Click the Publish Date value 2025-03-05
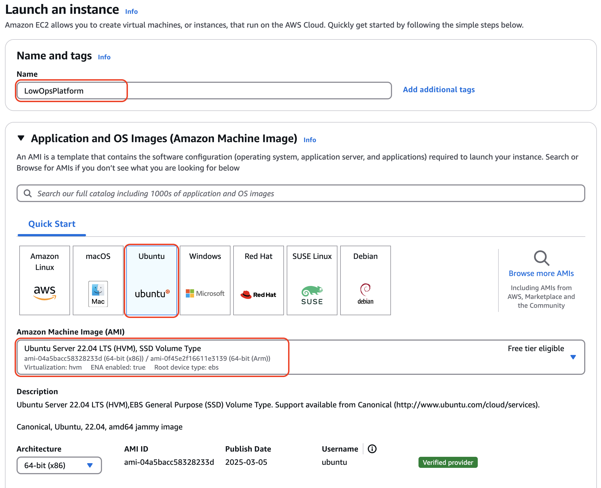 tap(246, 462)
